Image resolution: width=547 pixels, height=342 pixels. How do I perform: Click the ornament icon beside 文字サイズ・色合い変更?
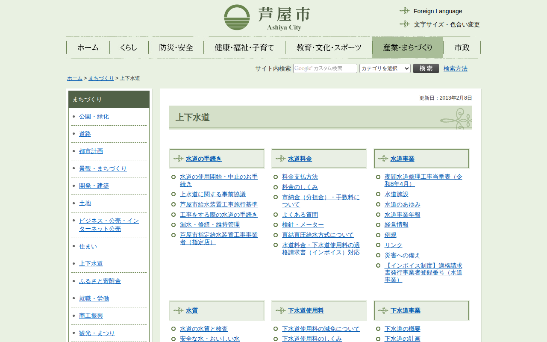coord(404,24)
